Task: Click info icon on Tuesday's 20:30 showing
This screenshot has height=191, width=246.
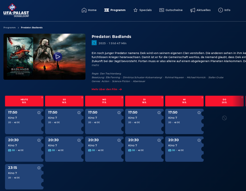Action: click(x=159, y=140)
